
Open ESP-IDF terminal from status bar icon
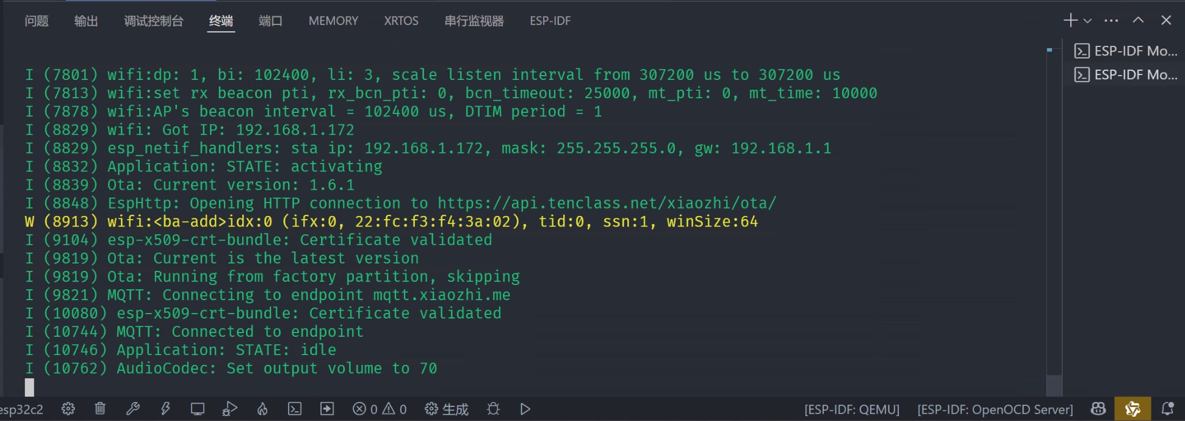[295, 409]
